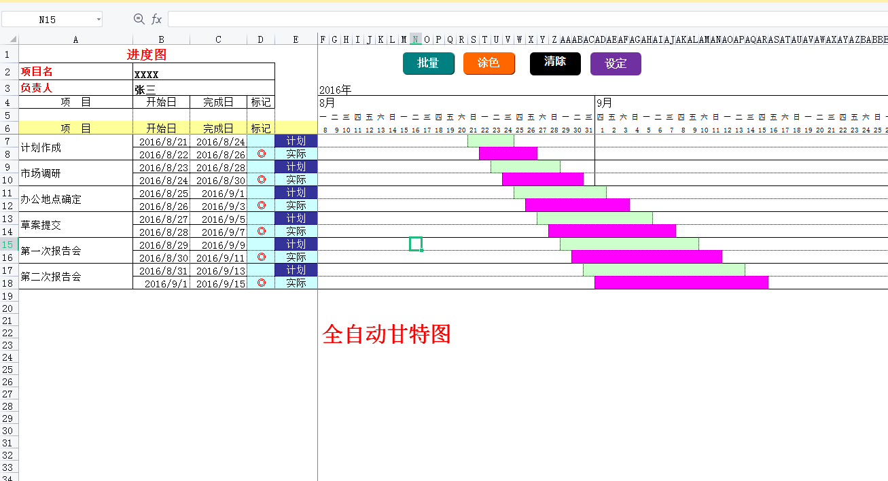Click the magenta actual bar in row 18
This screenshot has width=888, height=481.
tap(681, 283)
